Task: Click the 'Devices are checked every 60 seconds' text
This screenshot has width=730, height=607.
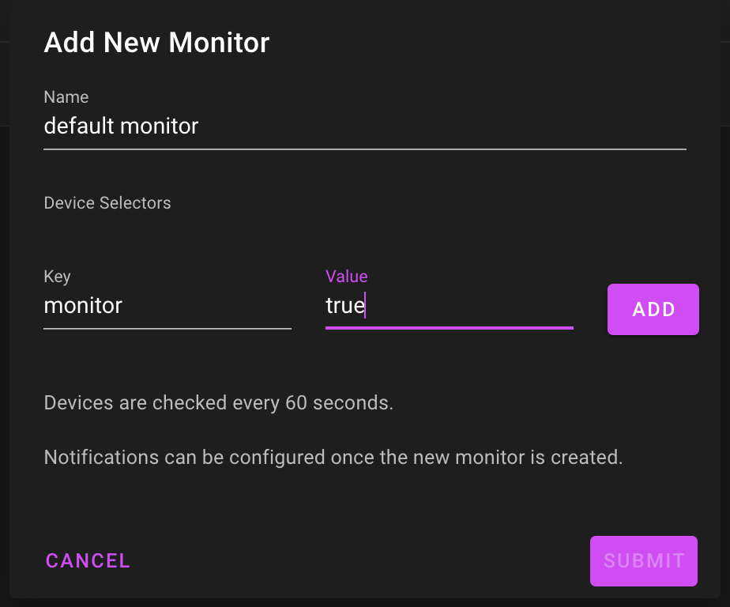Action: click(x=218, y=403)
